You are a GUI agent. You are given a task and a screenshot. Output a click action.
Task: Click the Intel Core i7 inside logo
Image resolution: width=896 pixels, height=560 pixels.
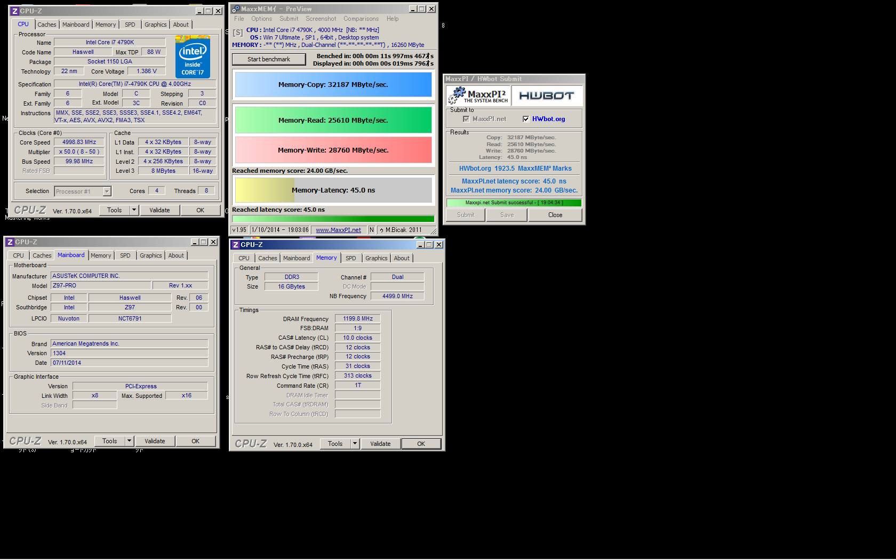coord(193,57)
